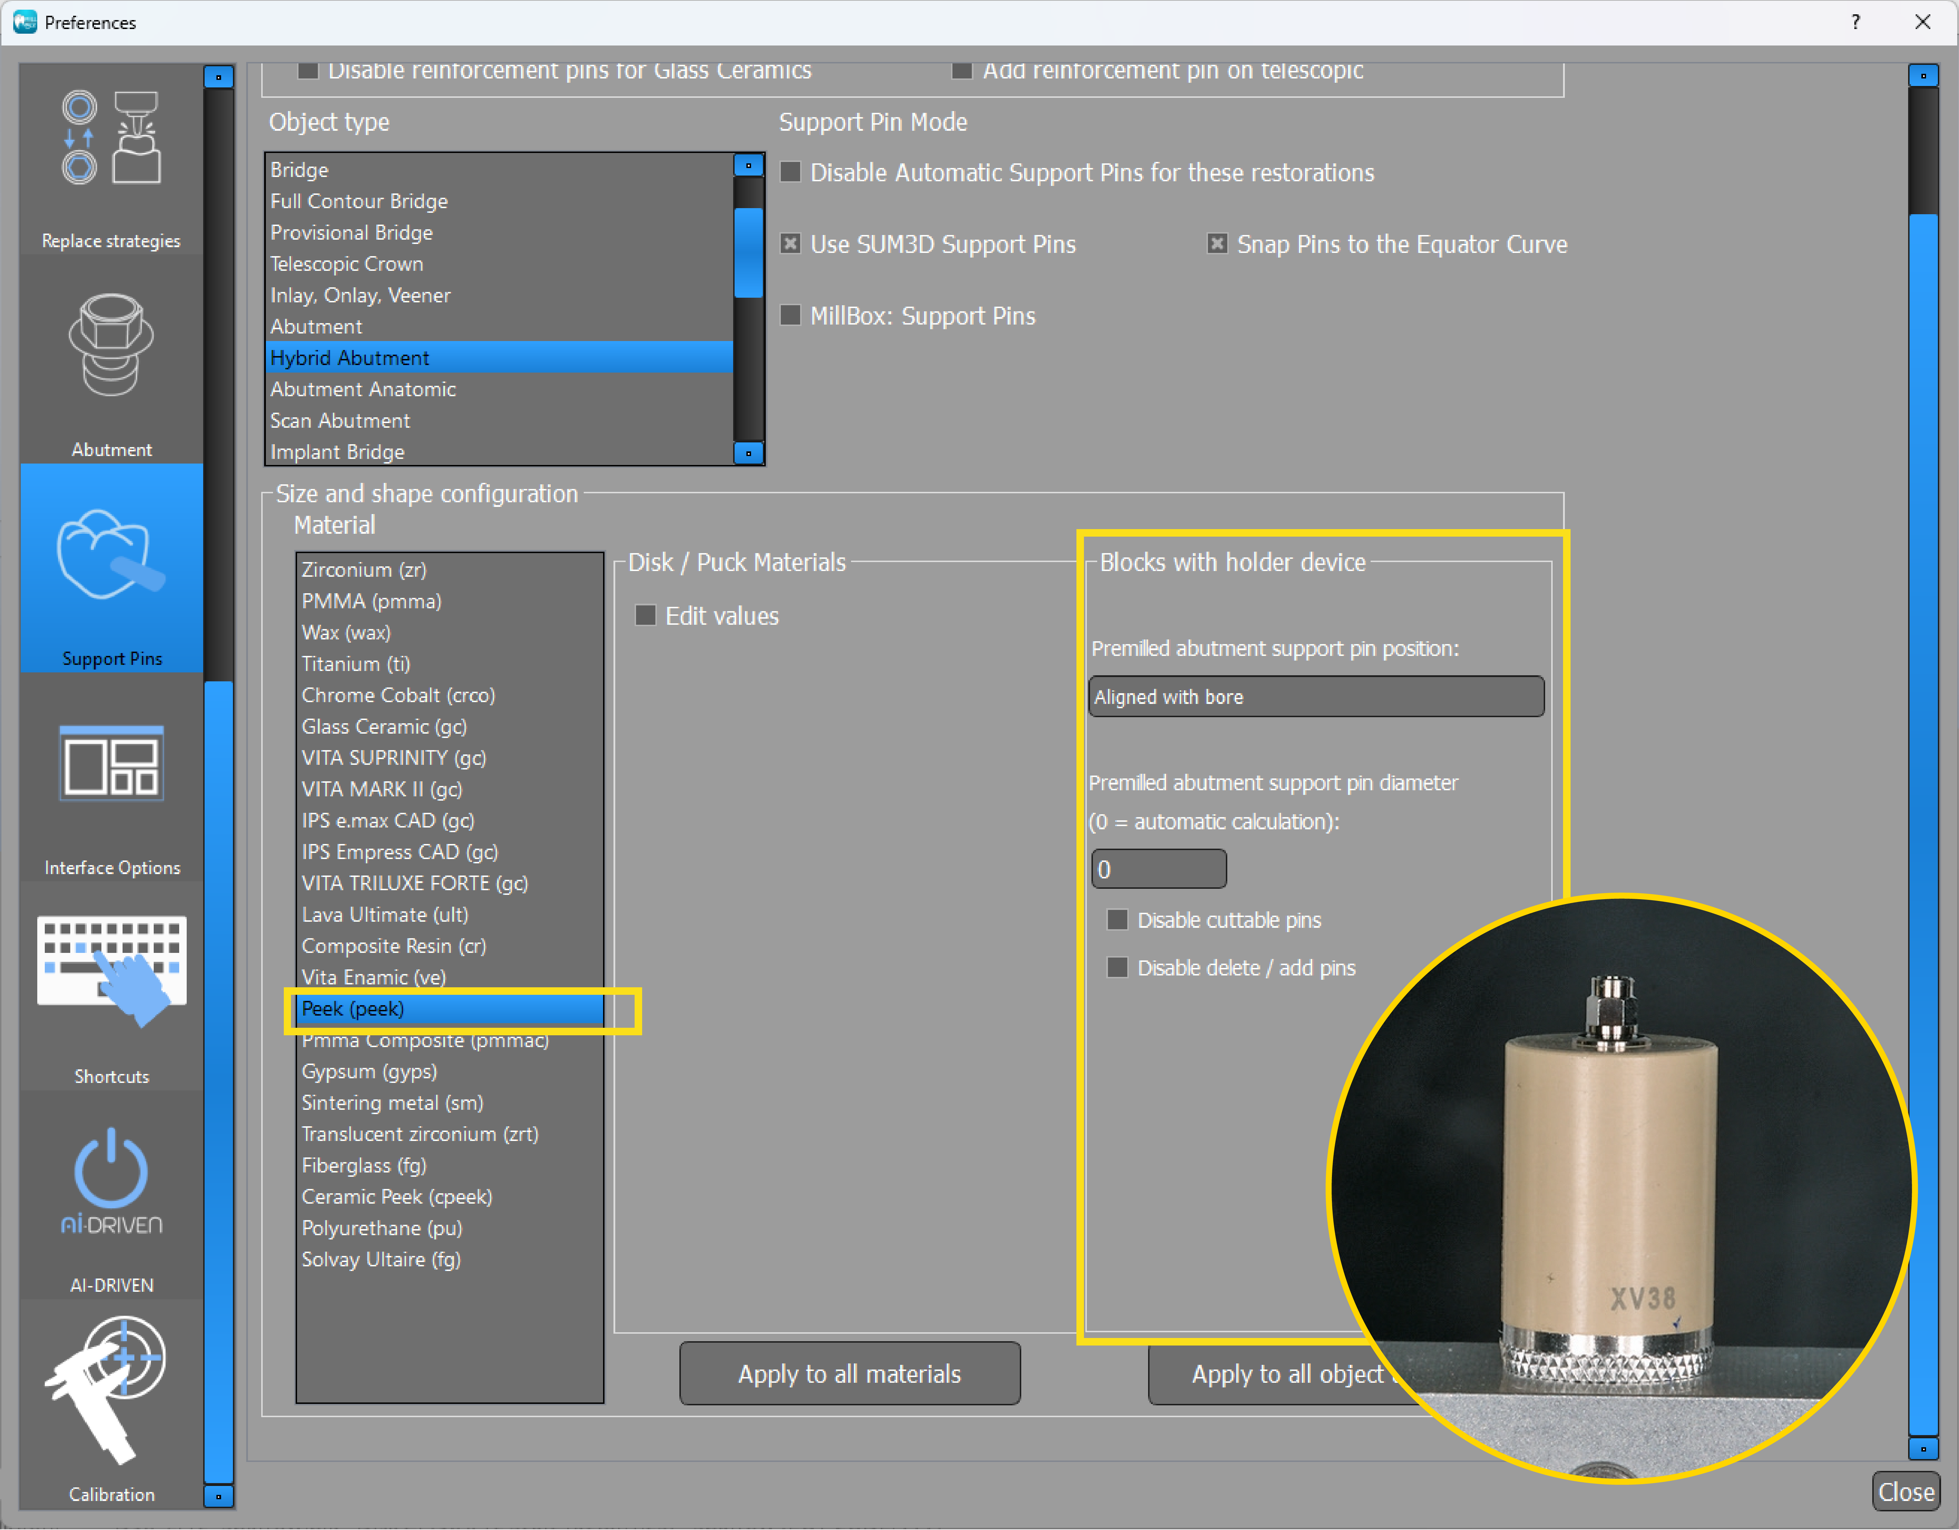Select Translucent zirconium (zrt) material
The image size is (1959, 1530).
(x=450, y=1135)
